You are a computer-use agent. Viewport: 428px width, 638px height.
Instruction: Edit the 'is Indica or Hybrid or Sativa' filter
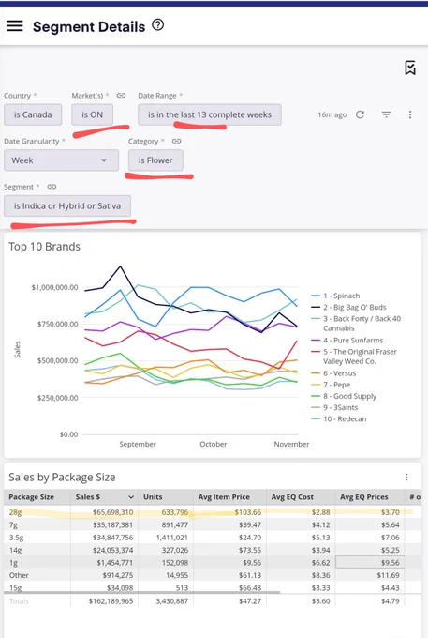click(x=67, y=205)
